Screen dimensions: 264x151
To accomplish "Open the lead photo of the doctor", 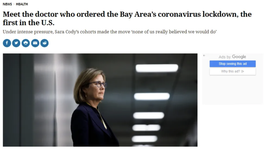I will tap(100, 100).
